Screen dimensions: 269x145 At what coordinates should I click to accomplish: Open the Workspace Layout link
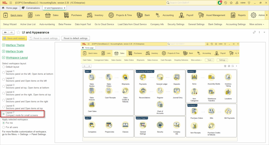(x=17, y=58)
